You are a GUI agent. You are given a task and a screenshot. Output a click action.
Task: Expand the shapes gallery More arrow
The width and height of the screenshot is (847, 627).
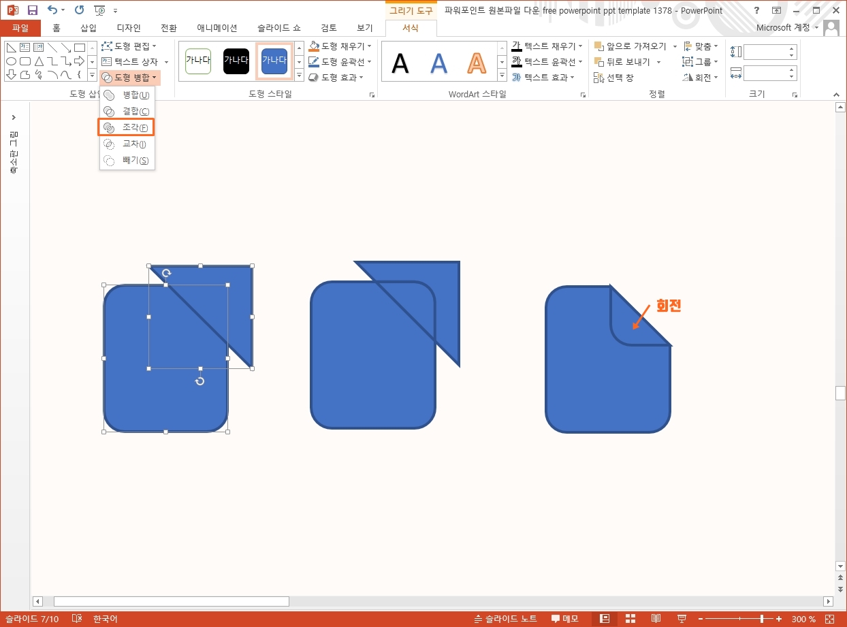92,76
